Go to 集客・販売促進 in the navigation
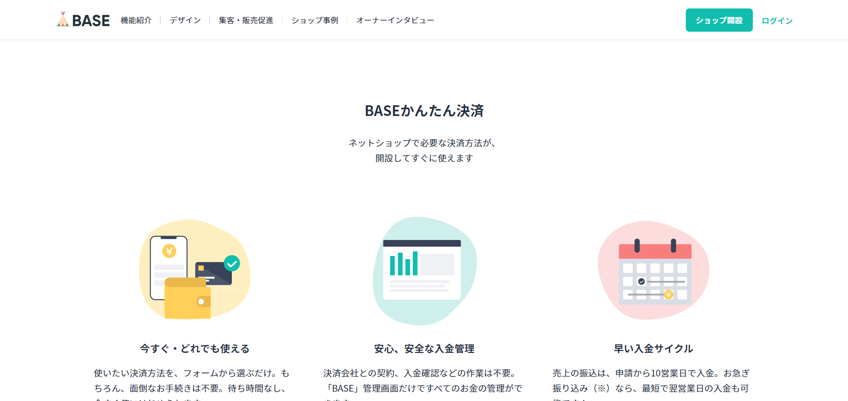 pos(246,21)
